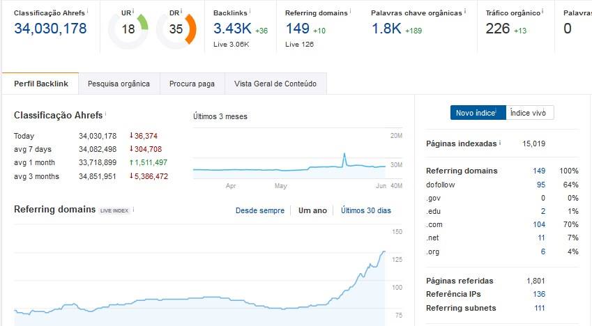Click info icon beside Classificação Ahrefs header

(x=87, y=11)
